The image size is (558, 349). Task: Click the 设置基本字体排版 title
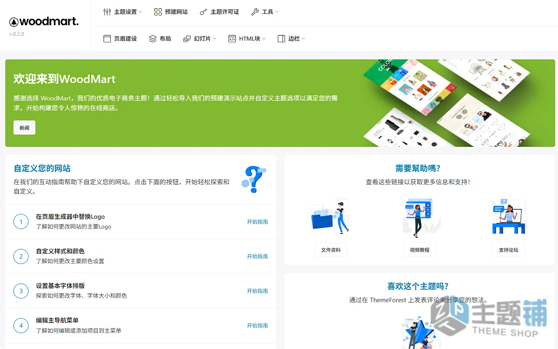[60, 286]
